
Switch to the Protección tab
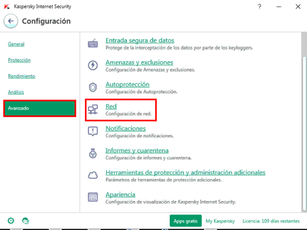pyautogui.click(x=19, y=60)
